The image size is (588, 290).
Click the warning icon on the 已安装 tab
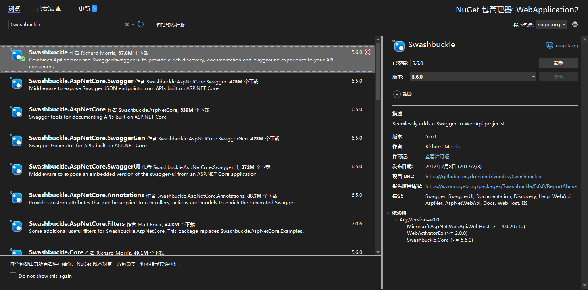coord(58,8)
